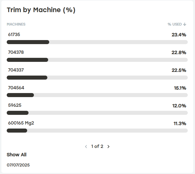Click the progress bar for machine 704564
Image resolution: width=195 pixels, height=174 pixels.
coord(97,95)
